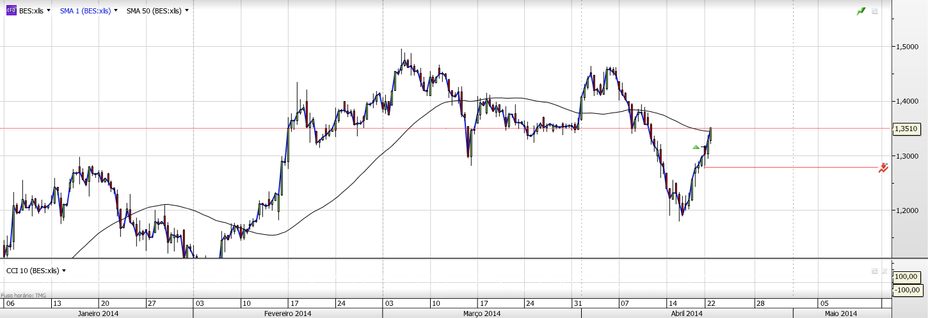Click the 1,3510 current price label
928x318 pixels.
click(906, 129)
